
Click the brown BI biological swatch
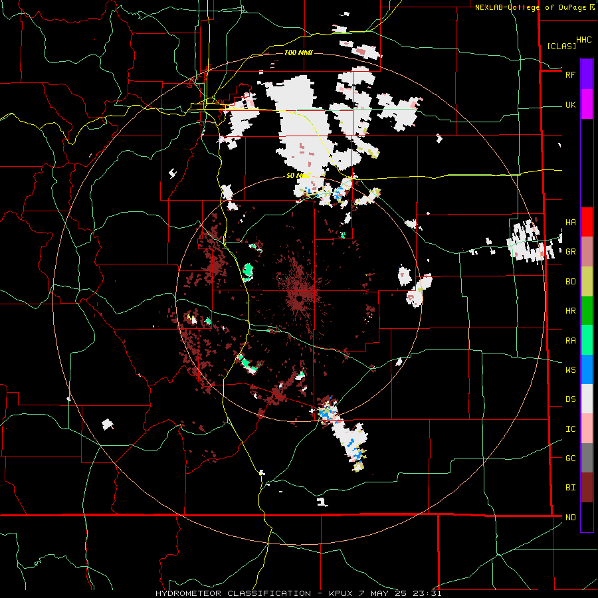(587, 488)
